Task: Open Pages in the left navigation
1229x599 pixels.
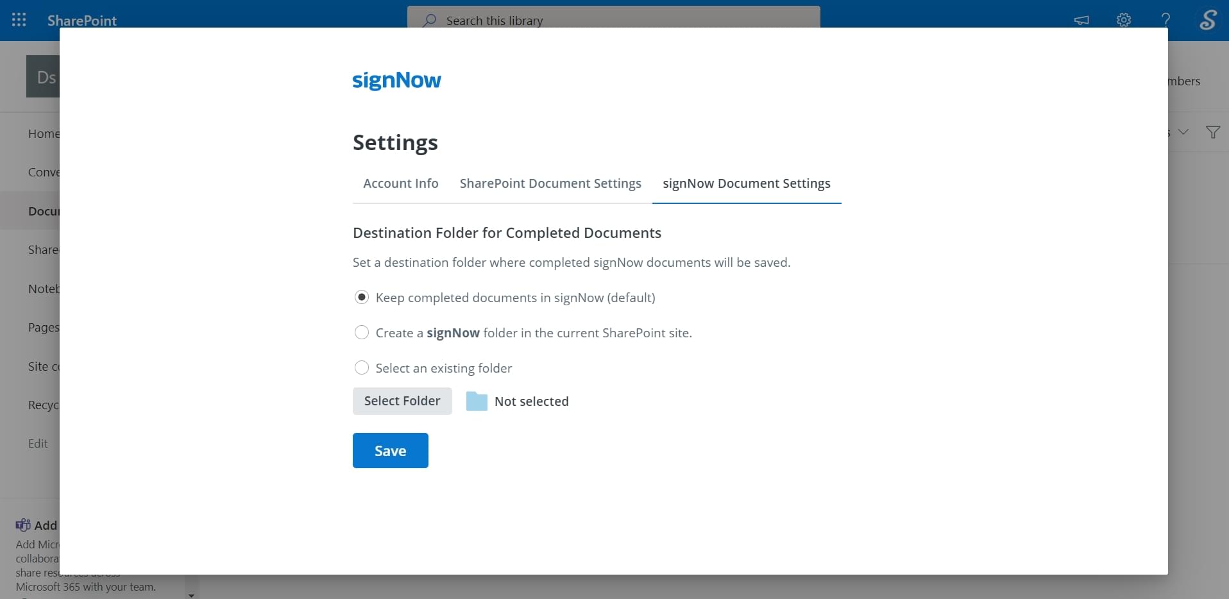Action: (44, 328)
